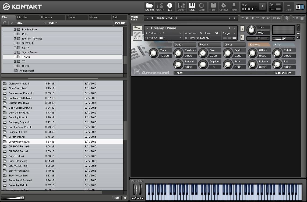The image size is (307, 202).
Task: Adjust the Filter Cutoff knob
Action: [x=277, y=53]
